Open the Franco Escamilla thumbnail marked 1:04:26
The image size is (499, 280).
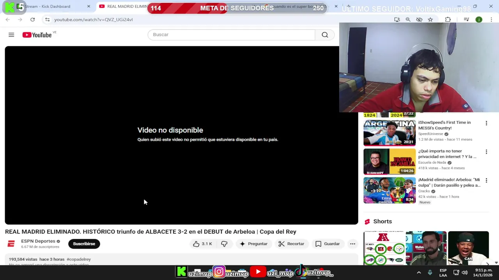point(389,161)
